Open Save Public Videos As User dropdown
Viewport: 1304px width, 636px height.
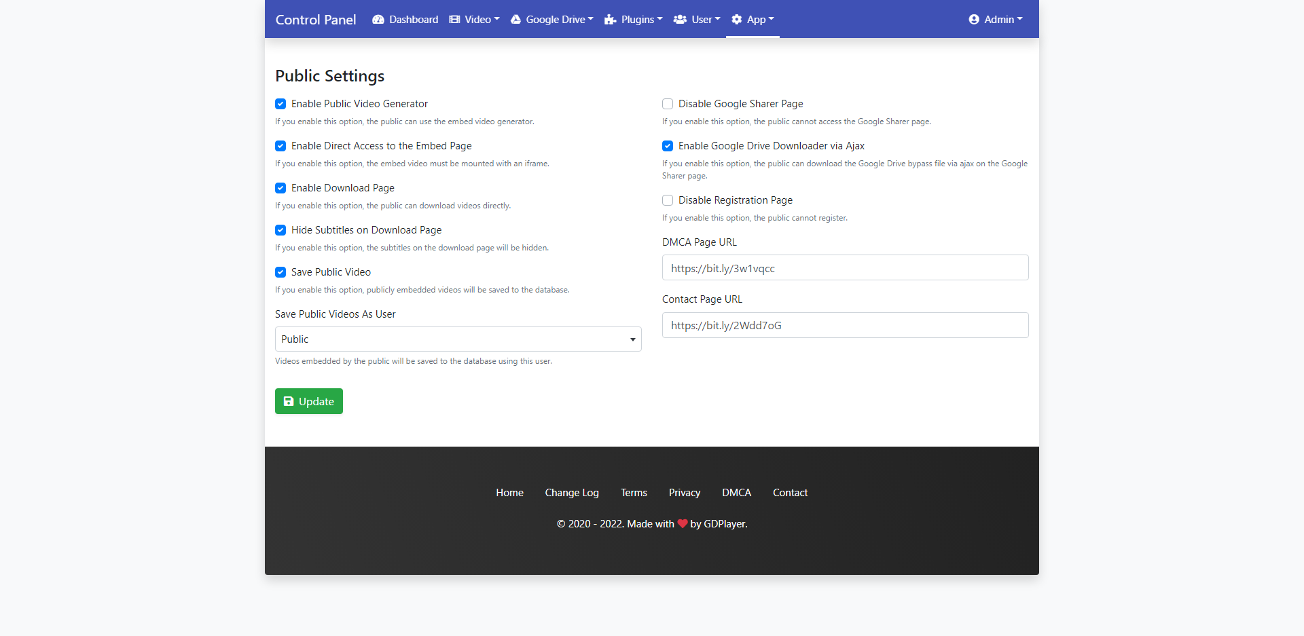pos(458,339)
